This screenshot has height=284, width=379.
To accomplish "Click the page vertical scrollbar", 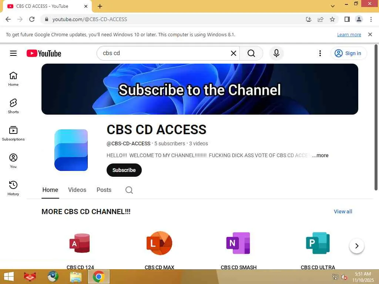I will click(376, 117).
